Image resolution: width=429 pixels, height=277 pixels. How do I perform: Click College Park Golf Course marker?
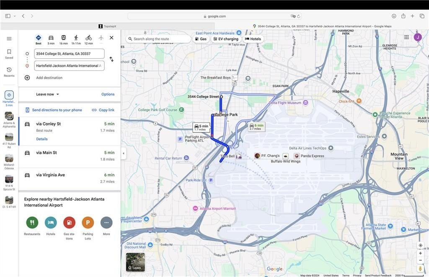click(x=181, y=110)
